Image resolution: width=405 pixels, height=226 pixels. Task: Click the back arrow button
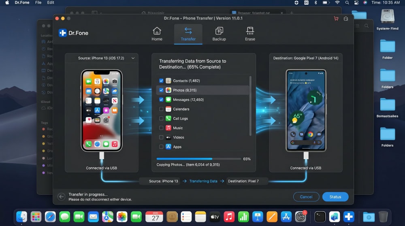[62, 197]
